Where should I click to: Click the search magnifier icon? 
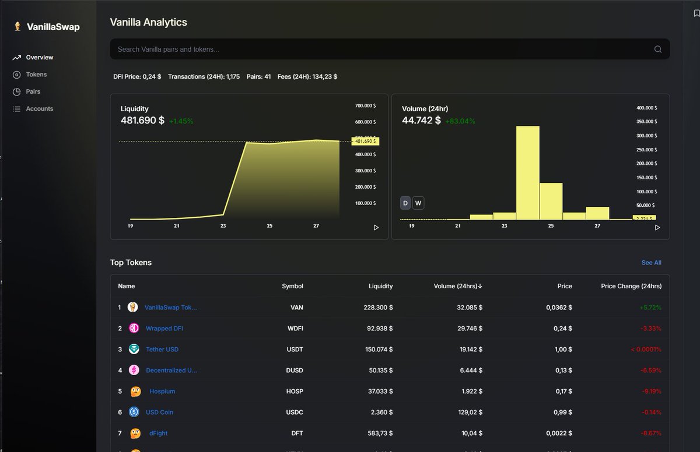click(658, 50)
